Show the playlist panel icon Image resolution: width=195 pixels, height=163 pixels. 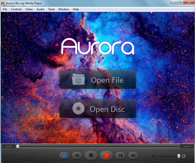[x=77, y=155]
